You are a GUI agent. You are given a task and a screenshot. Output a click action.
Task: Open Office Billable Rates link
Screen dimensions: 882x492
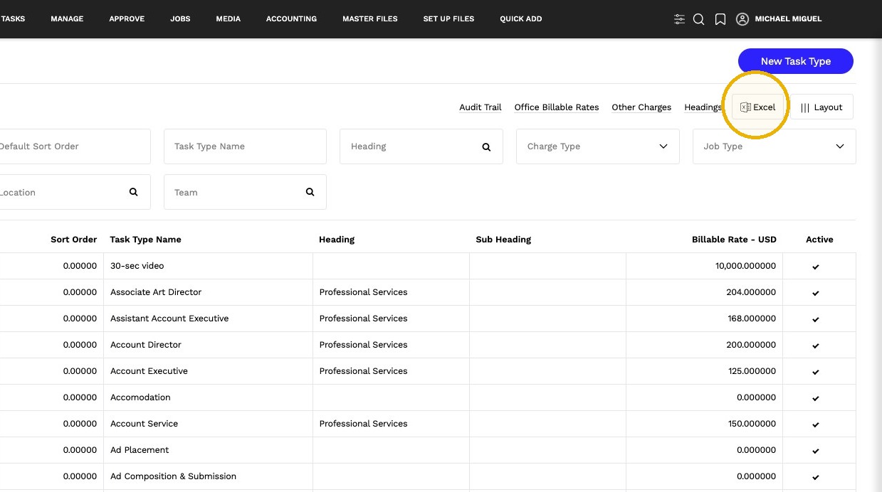(x=557, y=107)
